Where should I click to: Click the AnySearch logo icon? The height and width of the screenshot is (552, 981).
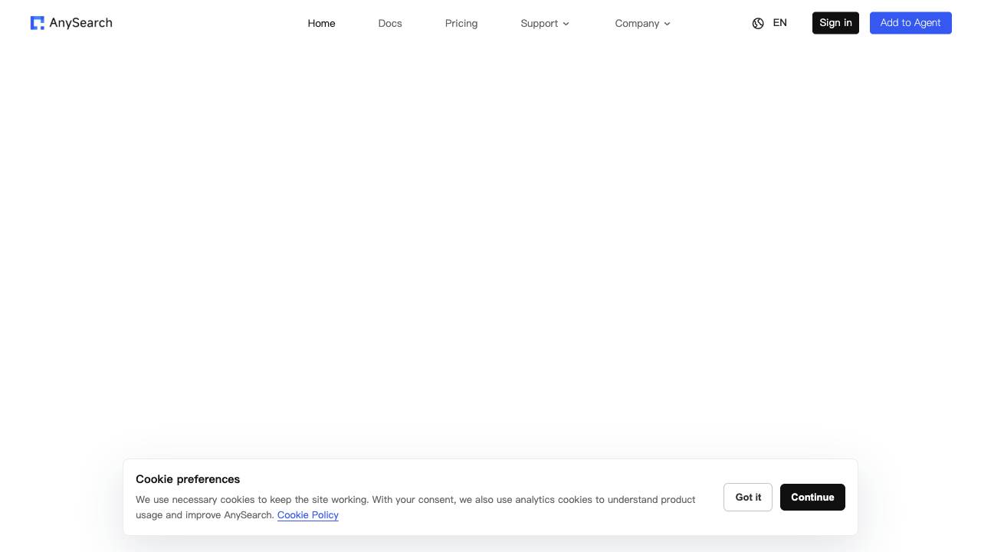tap(37, 23)
